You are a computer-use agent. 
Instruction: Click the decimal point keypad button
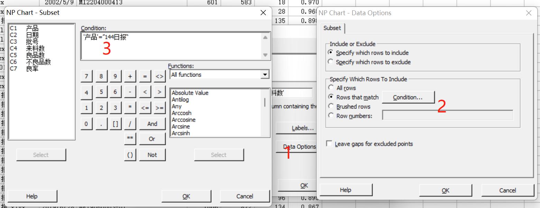click(x=101, y=124)
